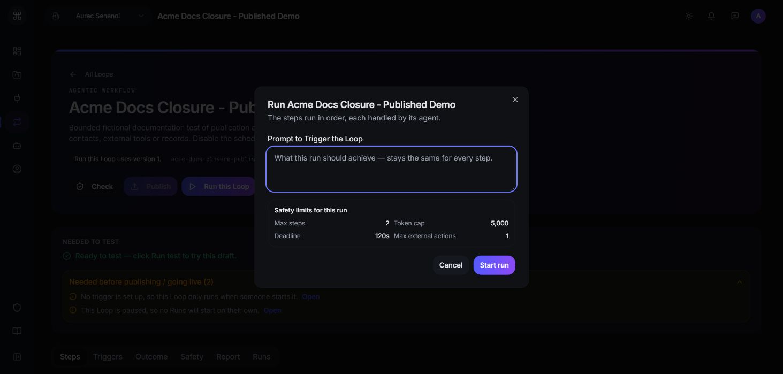Switch to the Outcome tab

(x=151, y=357)
